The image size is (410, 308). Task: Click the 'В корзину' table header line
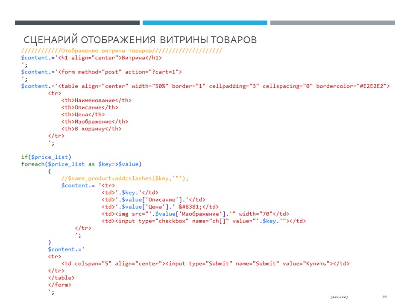(x=91, y=128)
